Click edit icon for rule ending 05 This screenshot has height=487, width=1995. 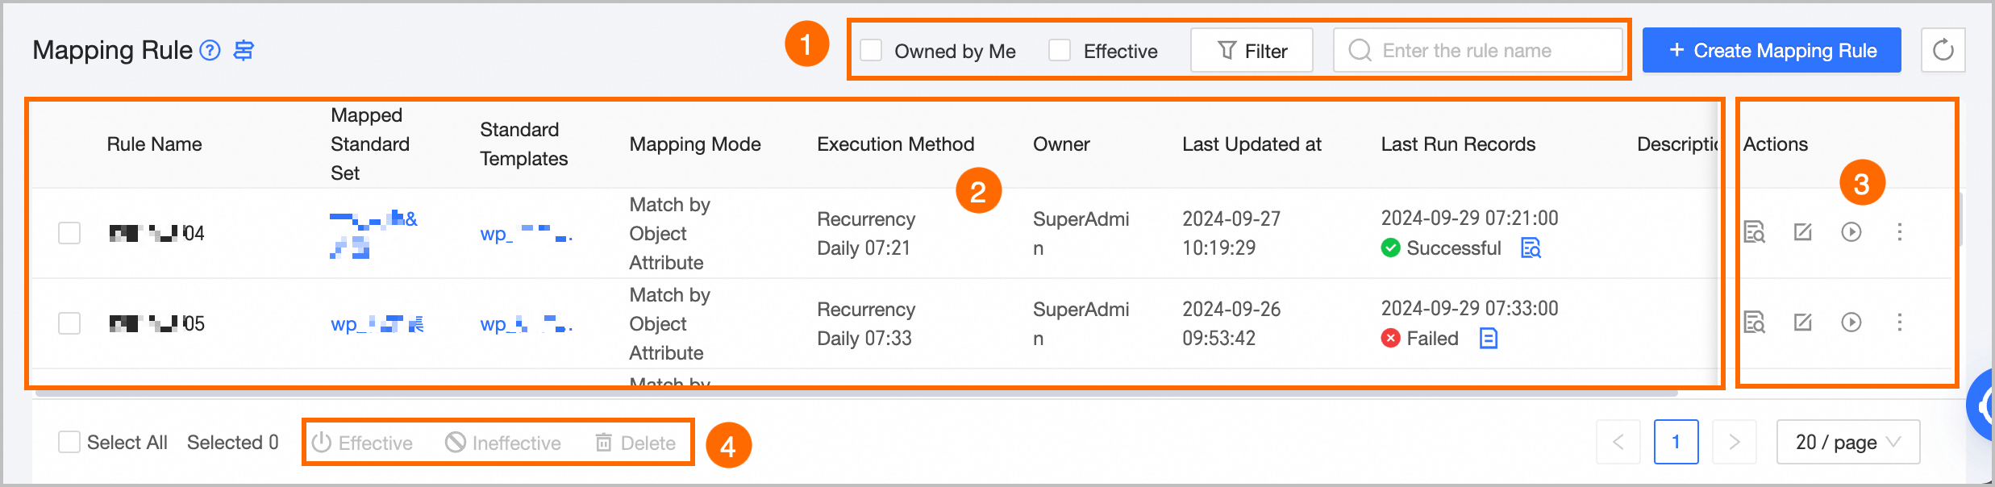pos(1802,323)
